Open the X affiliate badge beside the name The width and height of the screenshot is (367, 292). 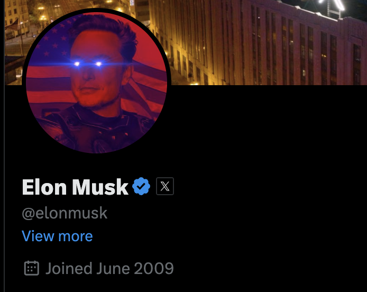[165, 186]
